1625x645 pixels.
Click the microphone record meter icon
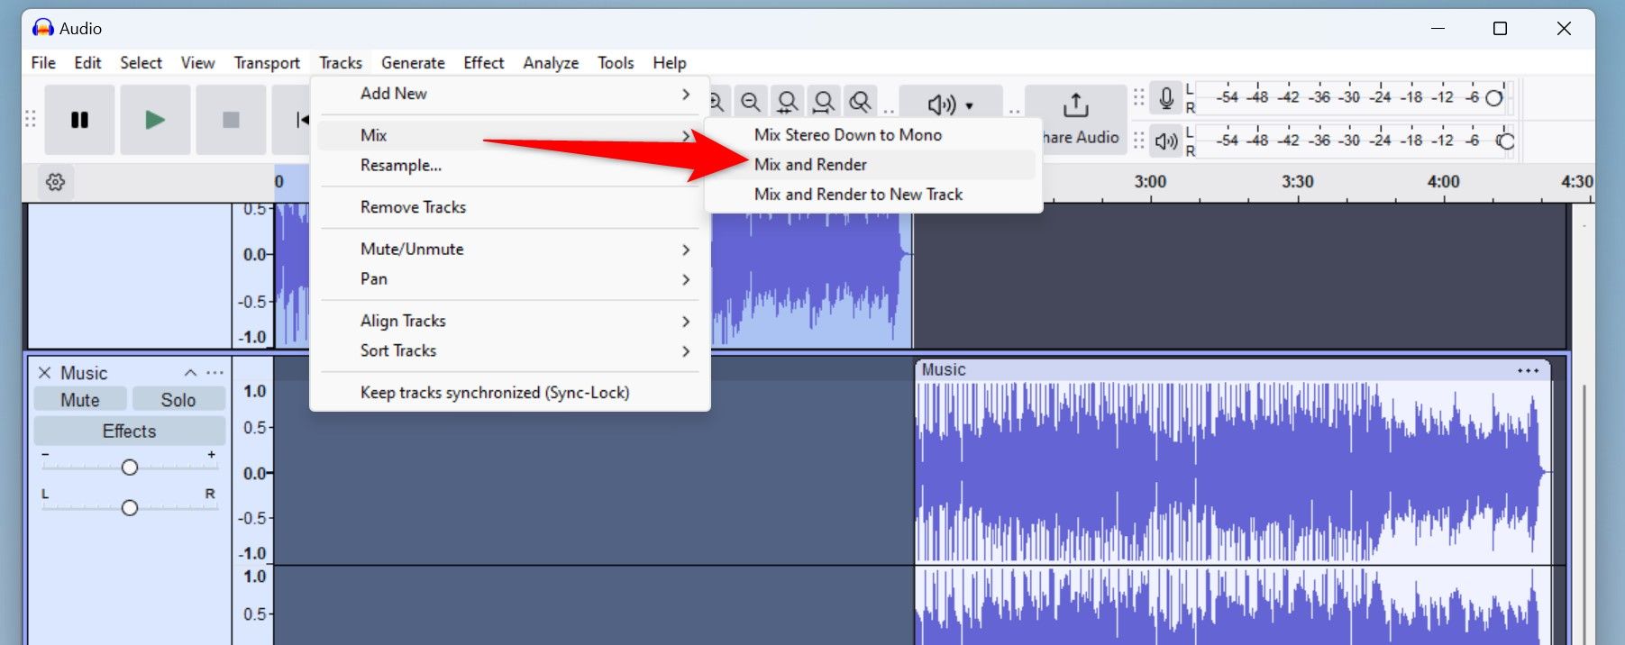click(x=1166, y=97)
